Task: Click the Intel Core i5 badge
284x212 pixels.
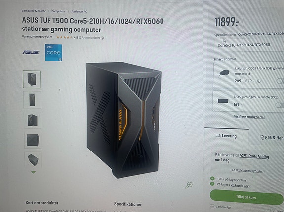Action: [x=53, y=53]
